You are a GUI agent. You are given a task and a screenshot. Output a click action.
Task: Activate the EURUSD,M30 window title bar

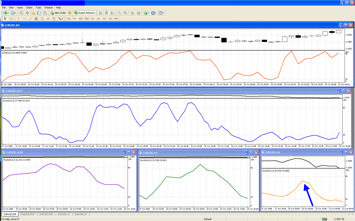69,152
